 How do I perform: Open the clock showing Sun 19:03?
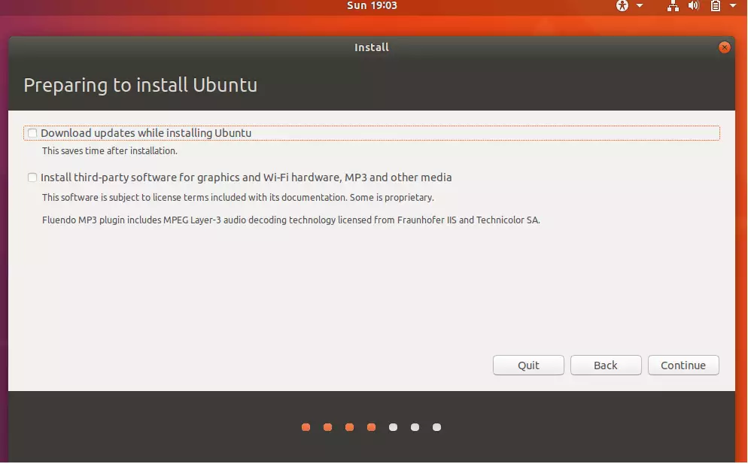[372, 6]
